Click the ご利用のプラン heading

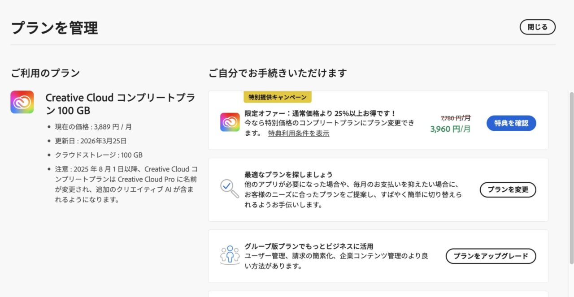click(x=45, y=73)
